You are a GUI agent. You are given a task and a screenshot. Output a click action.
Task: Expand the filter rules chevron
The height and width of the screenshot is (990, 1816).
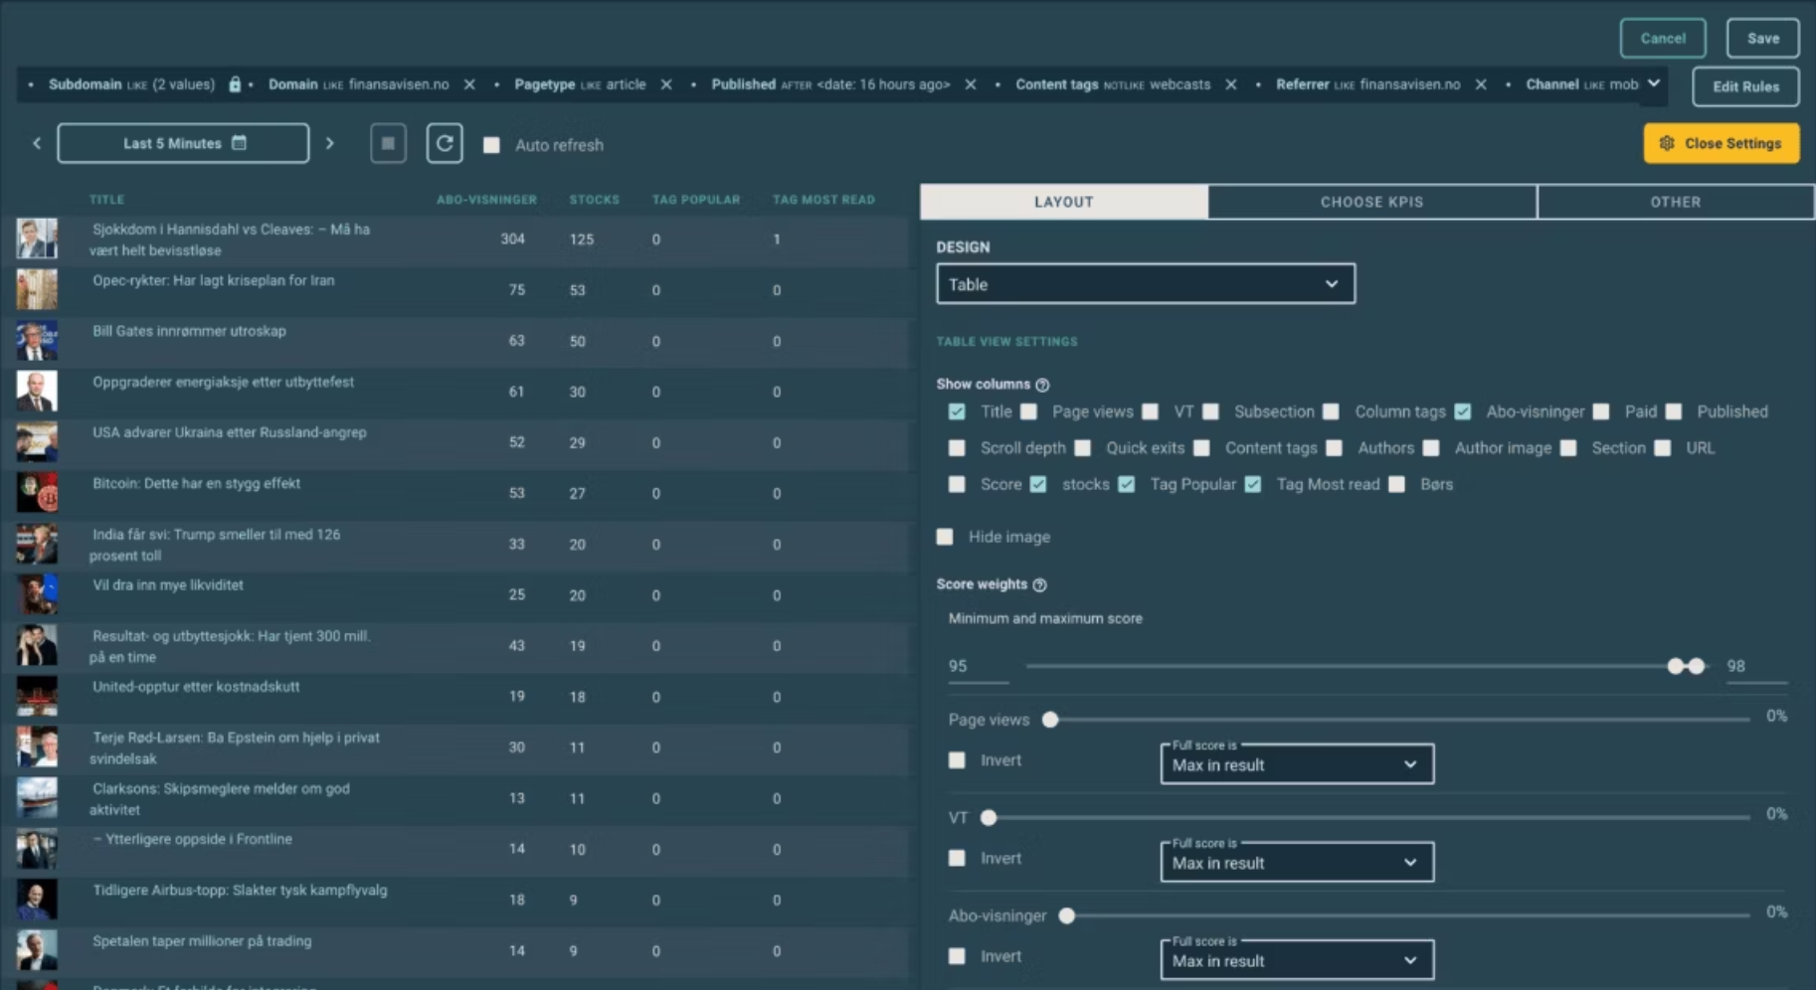(x=1653, y=84)
